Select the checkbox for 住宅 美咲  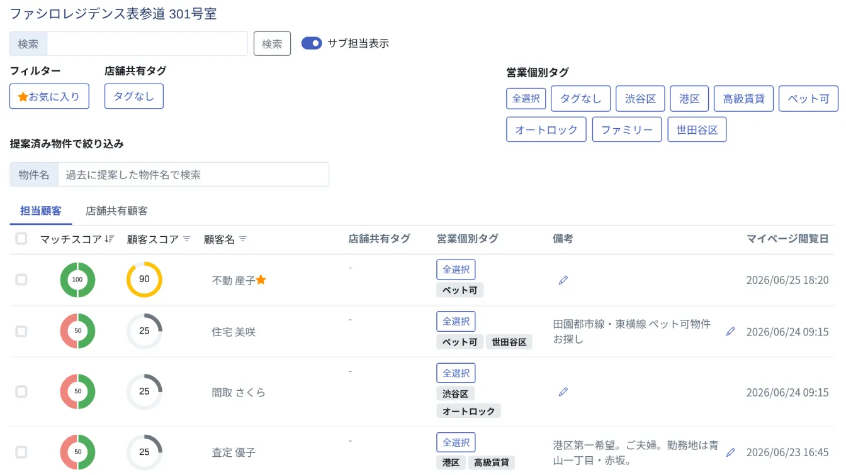[x=21, y=331]
